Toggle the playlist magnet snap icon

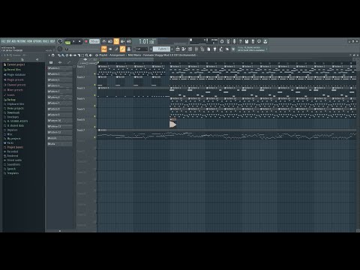(x=52, y=55)
